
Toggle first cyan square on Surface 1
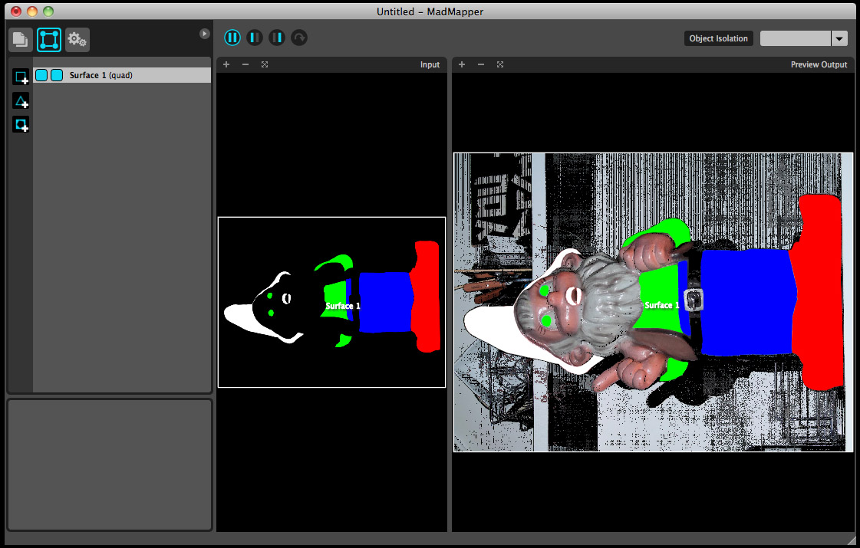pos(41,75)
